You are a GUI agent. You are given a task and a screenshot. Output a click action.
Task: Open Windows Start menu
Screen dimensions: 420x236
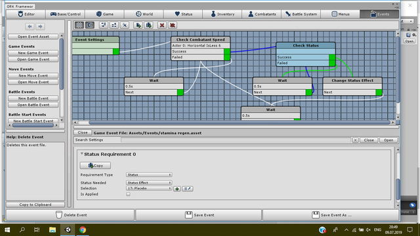(x=7, y=229)
